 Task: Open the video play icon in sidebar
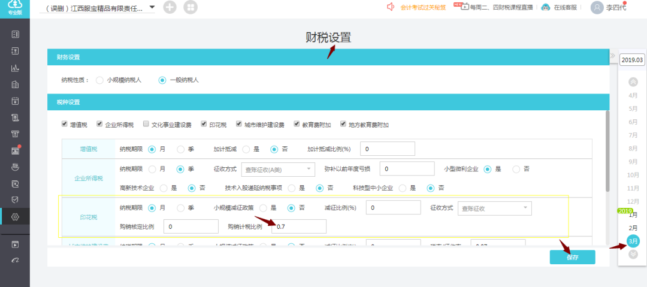click(x=15, y=244)
